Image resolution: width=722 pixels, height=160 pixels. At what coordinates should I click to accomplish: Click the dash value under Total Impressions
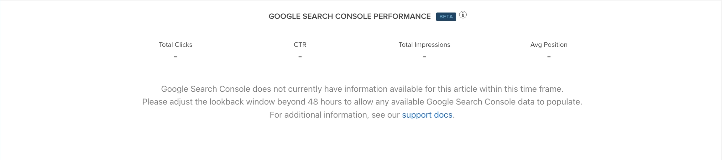[424, 57]
